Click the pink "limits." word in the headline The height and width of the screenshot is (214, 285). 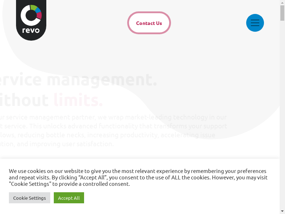(78, 100)
